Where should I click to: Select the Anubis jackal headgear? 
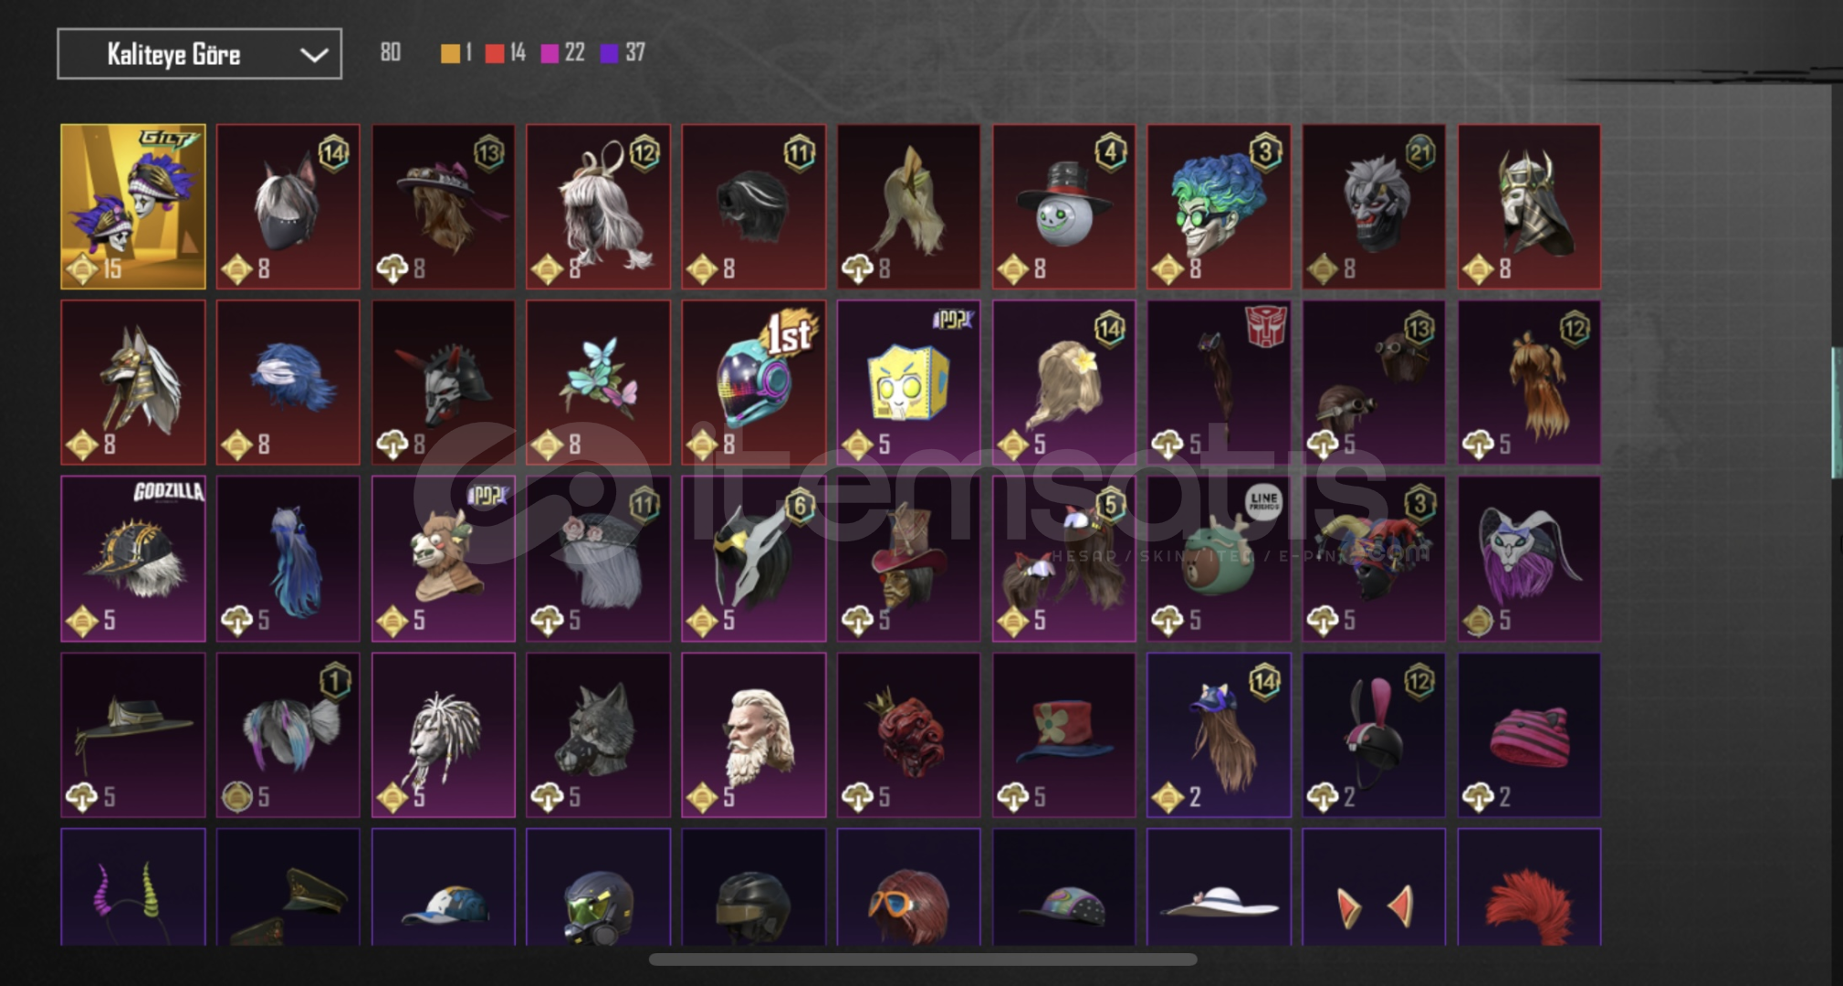(133, 383)
